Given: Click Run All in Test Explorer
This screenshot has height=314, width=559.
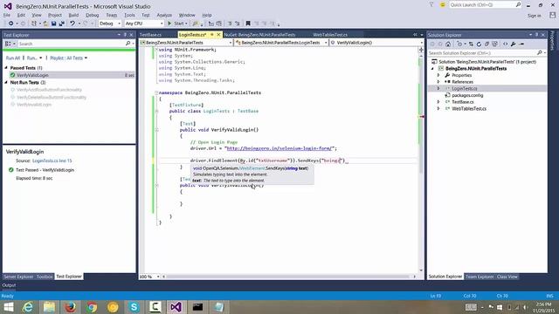Looking at the screenshot, I should pyautogui.click(x=13, y=58).
